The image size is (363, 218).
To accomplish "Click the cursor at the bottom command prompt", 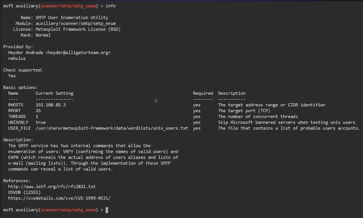I will 107,210.
